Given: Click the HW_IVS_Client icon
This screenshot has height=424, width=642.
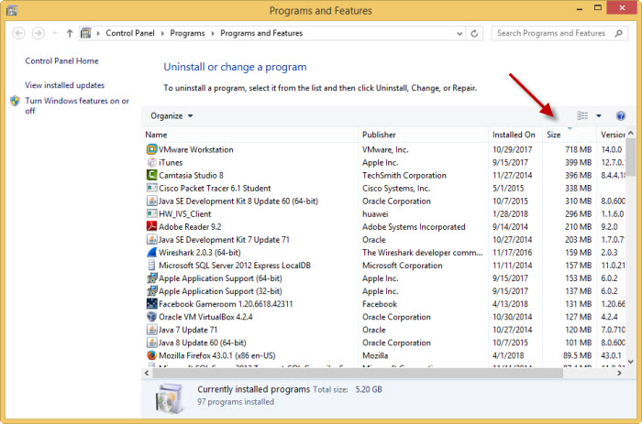Looking at the screenshot, I should pos(151,213).
